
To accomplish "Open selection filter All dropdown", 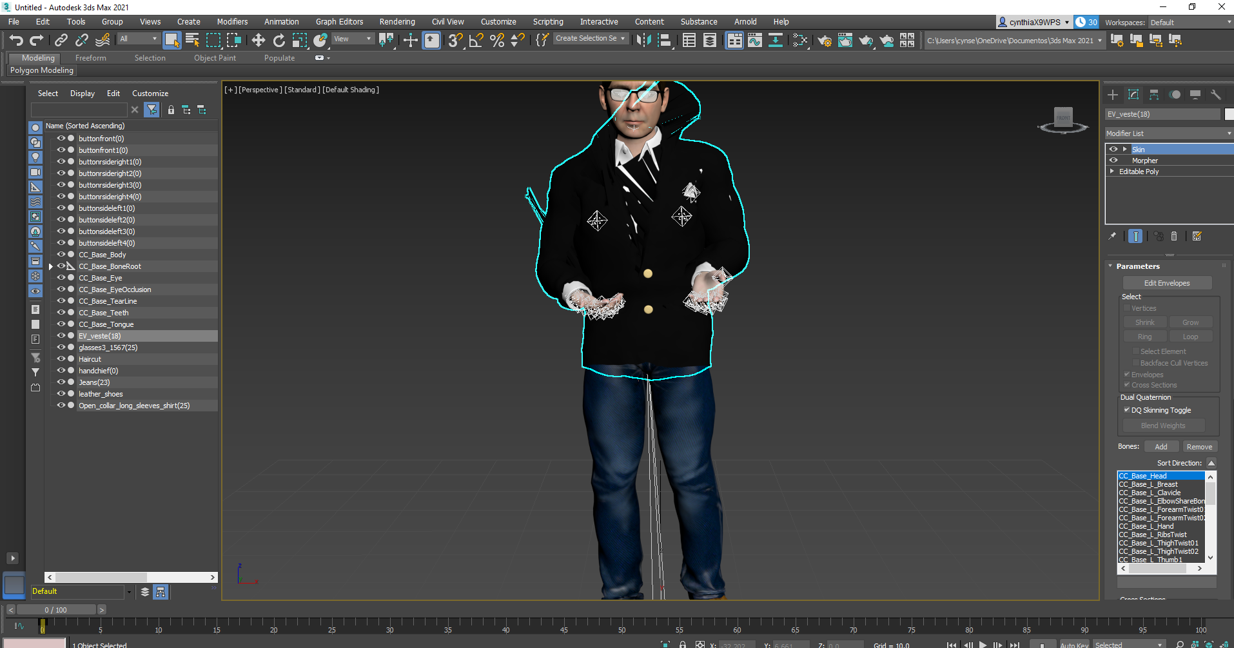I will click(x=138, y=39).
